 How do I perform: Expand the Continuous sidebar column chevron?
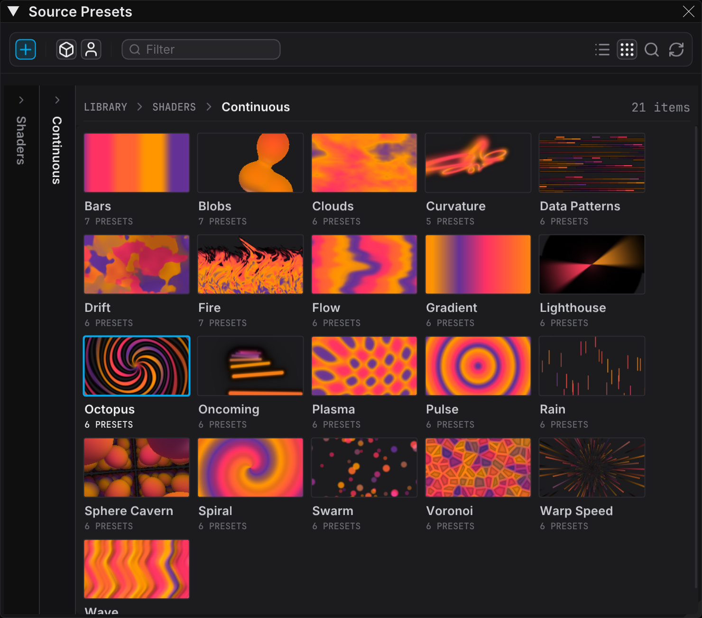point(57,100)
